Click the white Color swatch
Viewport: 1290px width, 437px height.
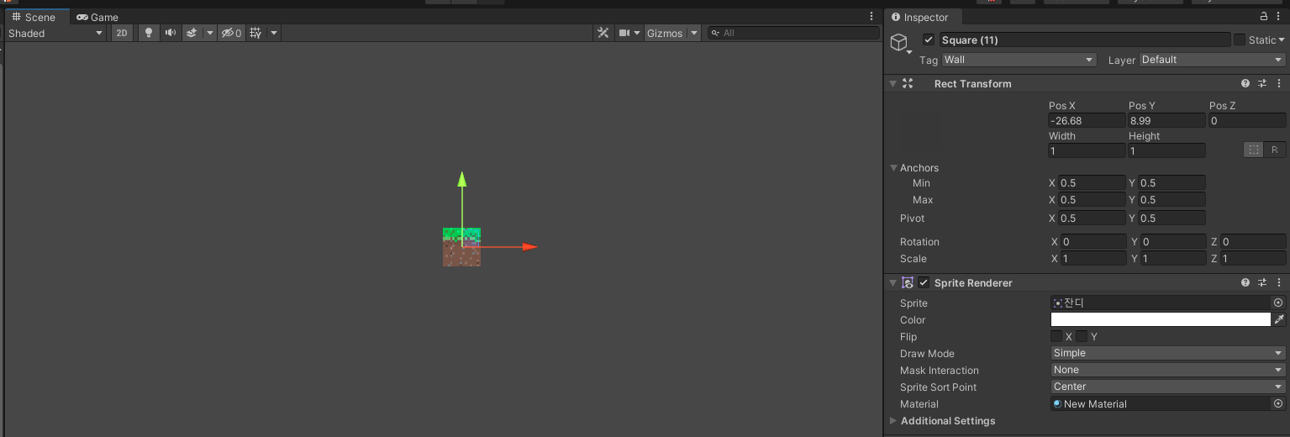(1161, 319)
